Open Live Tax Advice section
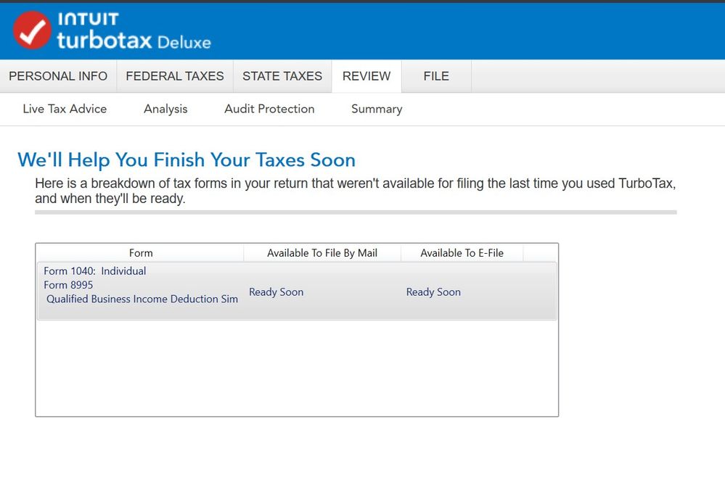The image size is (725, 480). pyautogui.click(x=65, y=109)
